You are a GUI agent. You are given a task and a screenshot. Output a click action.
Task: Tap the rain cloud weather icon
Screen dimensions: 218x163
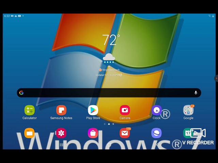(x=109, y=58)
